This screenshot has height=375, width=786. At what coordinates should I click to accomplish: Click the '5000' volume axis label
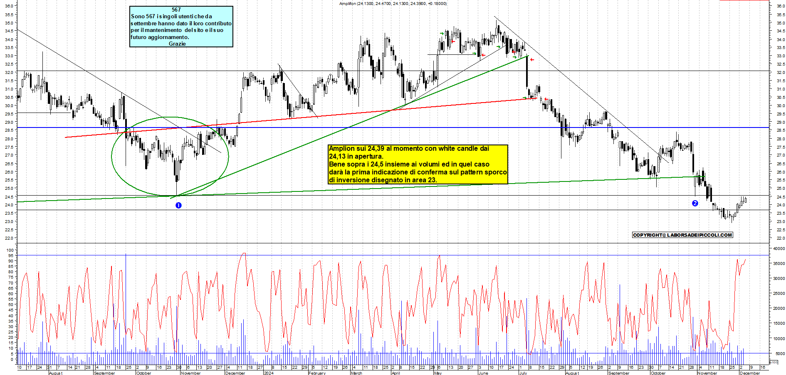pos(780,353)
